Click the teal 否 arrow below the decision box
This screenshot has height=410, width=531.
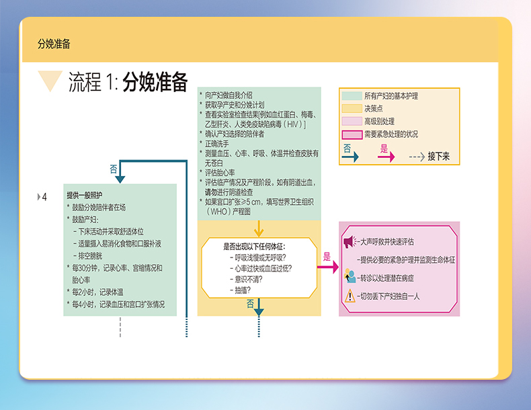click(259, 307)
